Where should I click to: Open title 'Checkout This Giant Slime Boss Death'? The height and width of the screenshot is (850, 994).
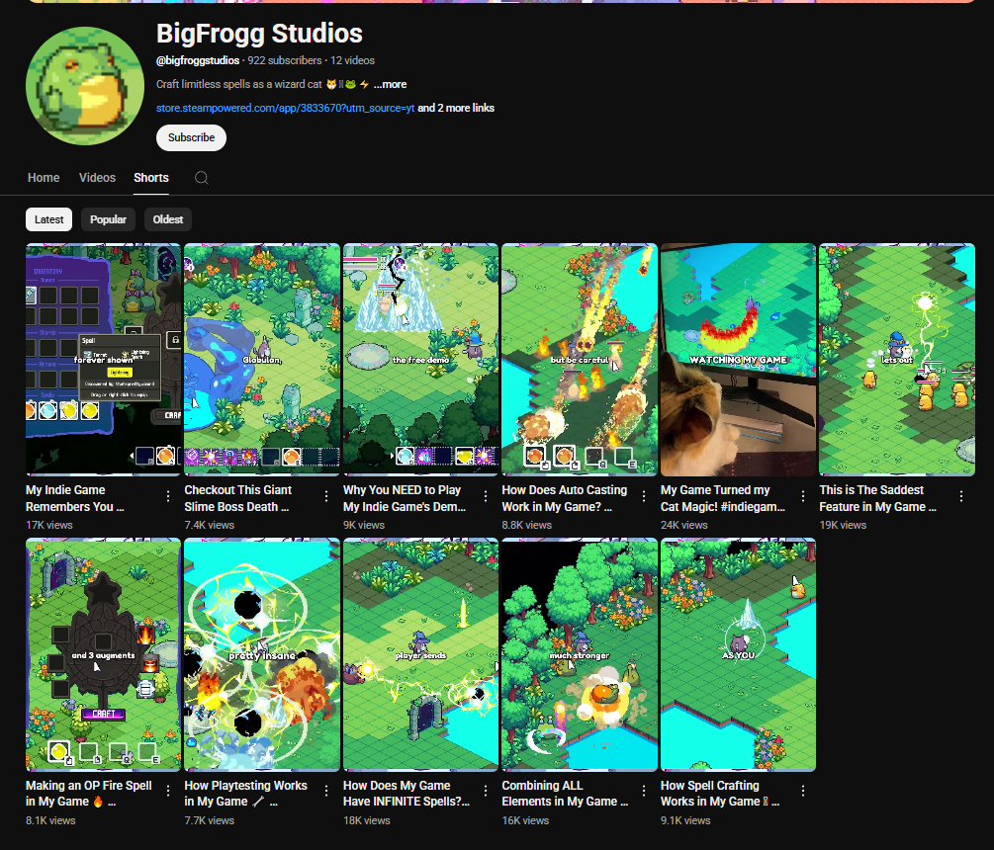tap(237, 498)
